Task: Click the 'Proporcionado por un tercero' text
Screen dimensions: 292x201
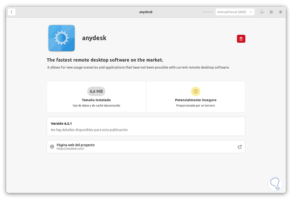Action: pyautogui.click(x=196, y=106)
